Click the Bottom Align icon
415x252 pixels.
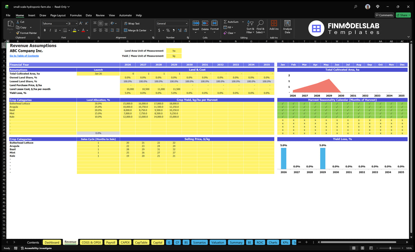(x=106, y=24)
